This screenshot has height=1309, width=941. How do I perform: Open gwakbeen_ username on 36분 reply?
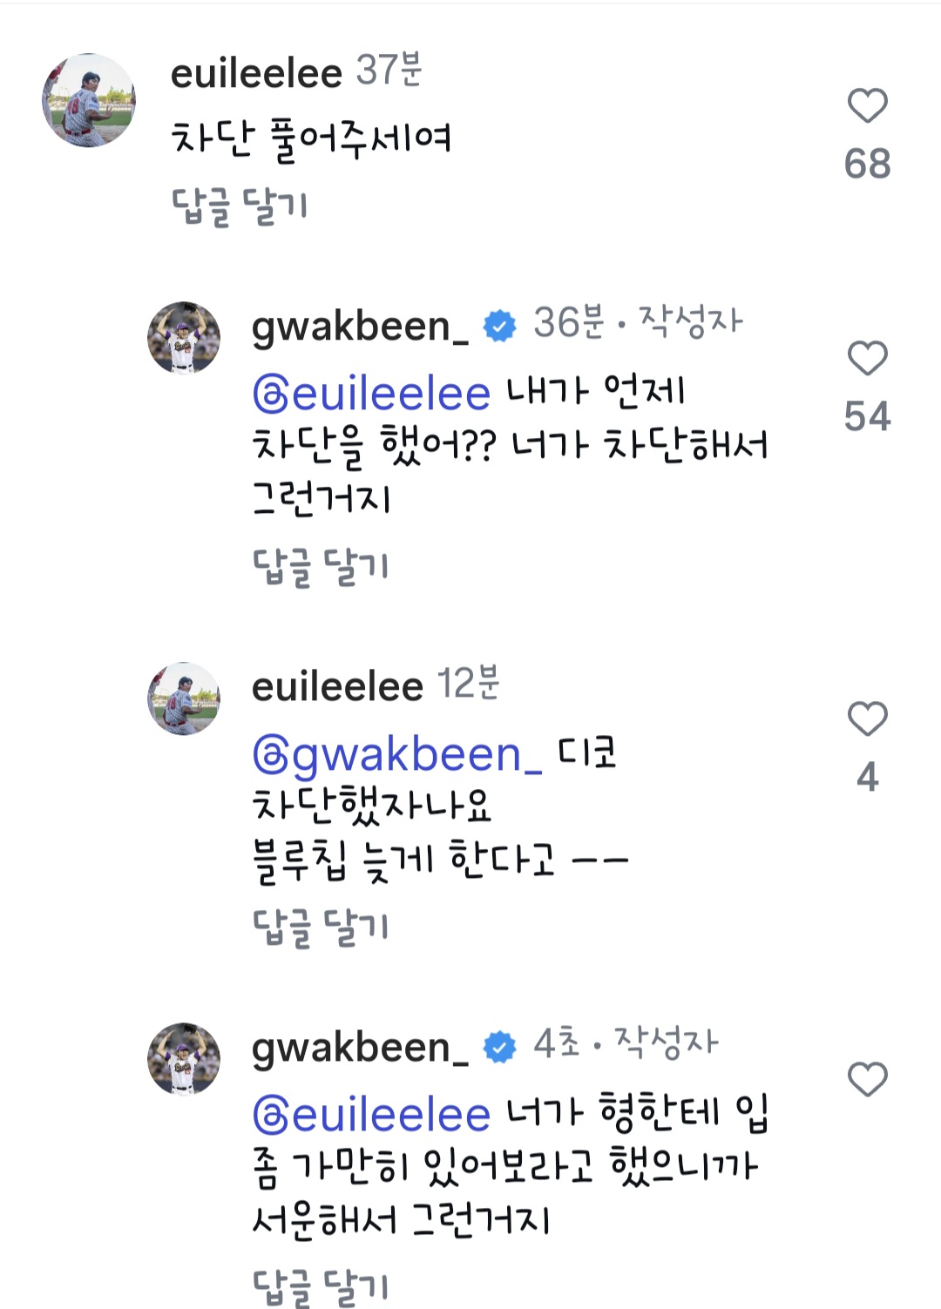tap(361, 327)
